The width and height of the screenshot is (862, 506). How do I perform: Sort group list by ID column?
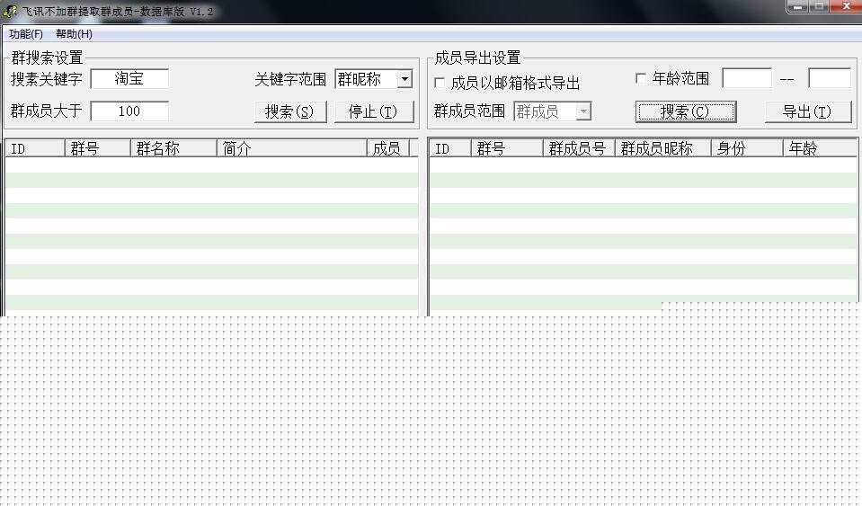click(x=35, y=148)
